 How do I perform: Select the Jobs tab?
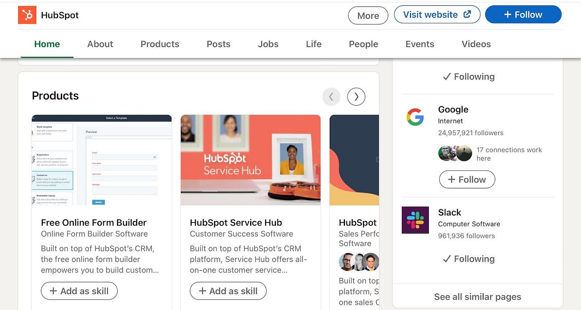pos(268,44)
